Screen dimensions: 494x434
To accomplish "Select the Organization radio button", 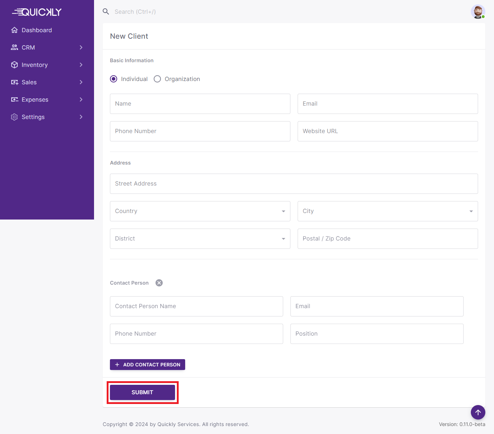I will pos(157,79).
